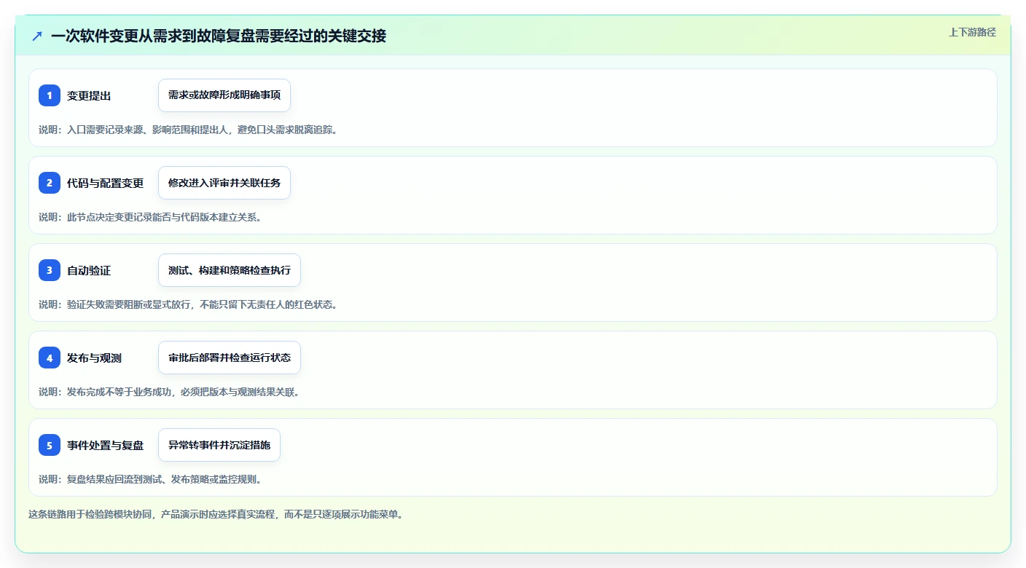Select step badge 5 for 事件处置与复盘

tap(50, 445)
